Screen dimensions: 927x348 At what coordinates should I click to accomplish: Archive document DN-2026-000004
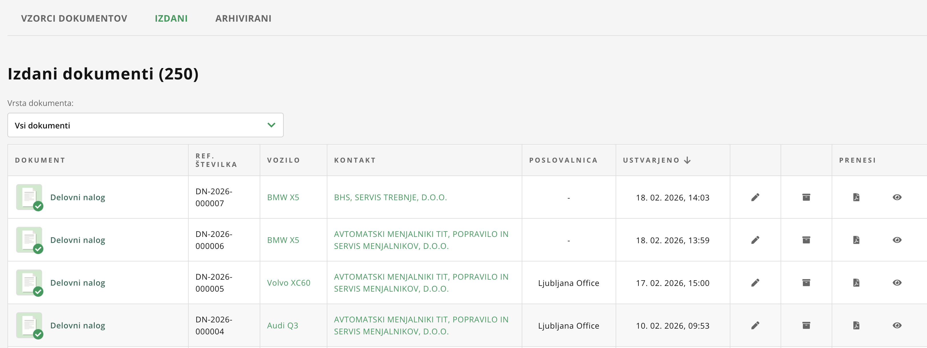(806, 326)
